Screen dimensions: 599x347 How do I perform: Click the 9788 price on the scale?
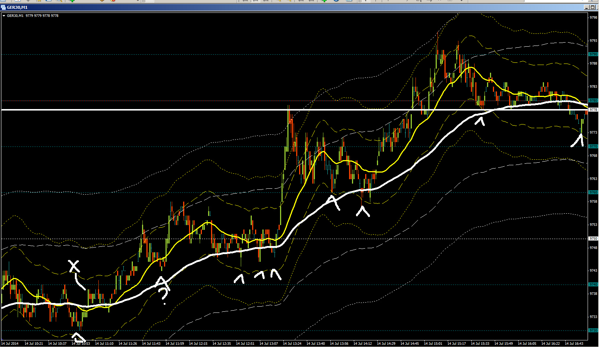click(x=593, y=64)
